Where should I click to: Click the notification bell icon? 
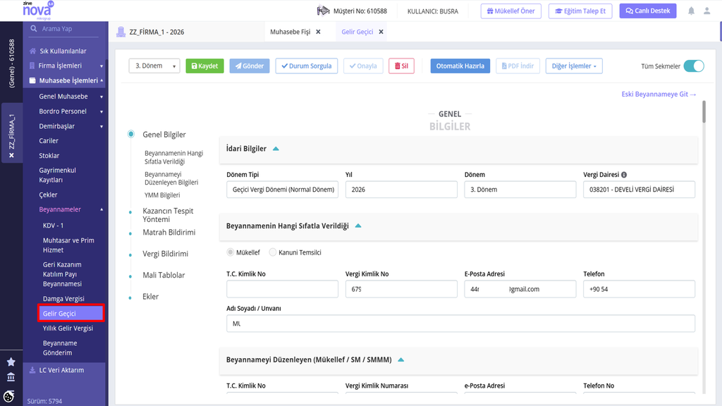coord(691,11)
